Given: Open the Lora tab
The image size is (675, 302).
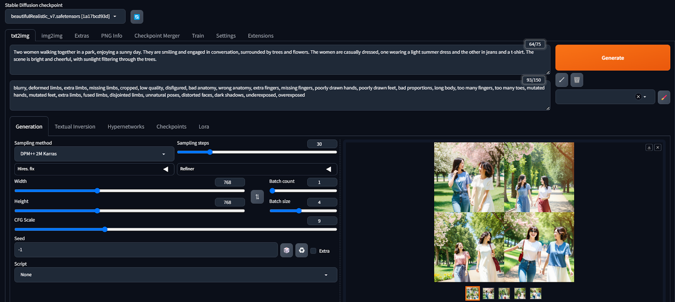Looking at the screenshot, I should click(204, 127).
